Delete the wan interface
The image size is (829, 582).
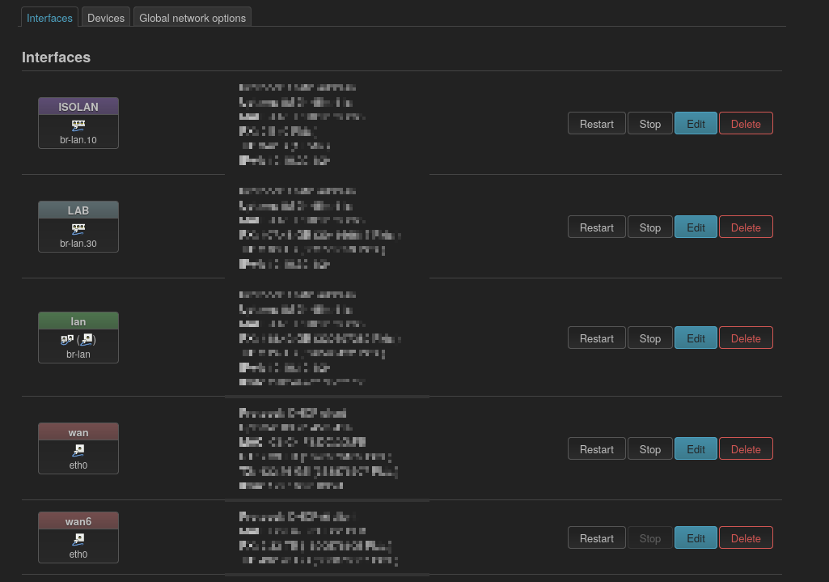[x=745, y=448]
